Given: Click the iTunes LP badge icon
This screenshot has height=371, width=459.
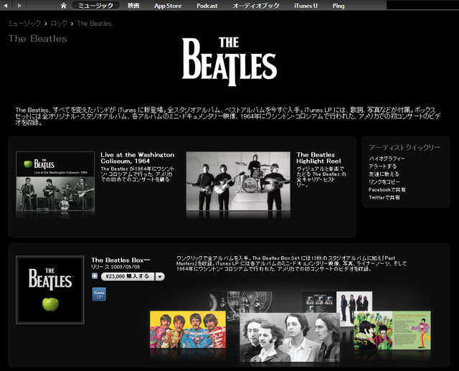Looking at the screenshot, I should [x=99, y=294].
